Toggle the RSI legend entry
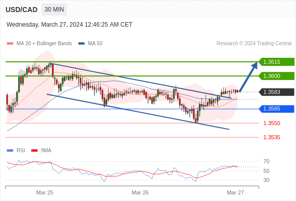The image size is (296, 201). [16, 151]
